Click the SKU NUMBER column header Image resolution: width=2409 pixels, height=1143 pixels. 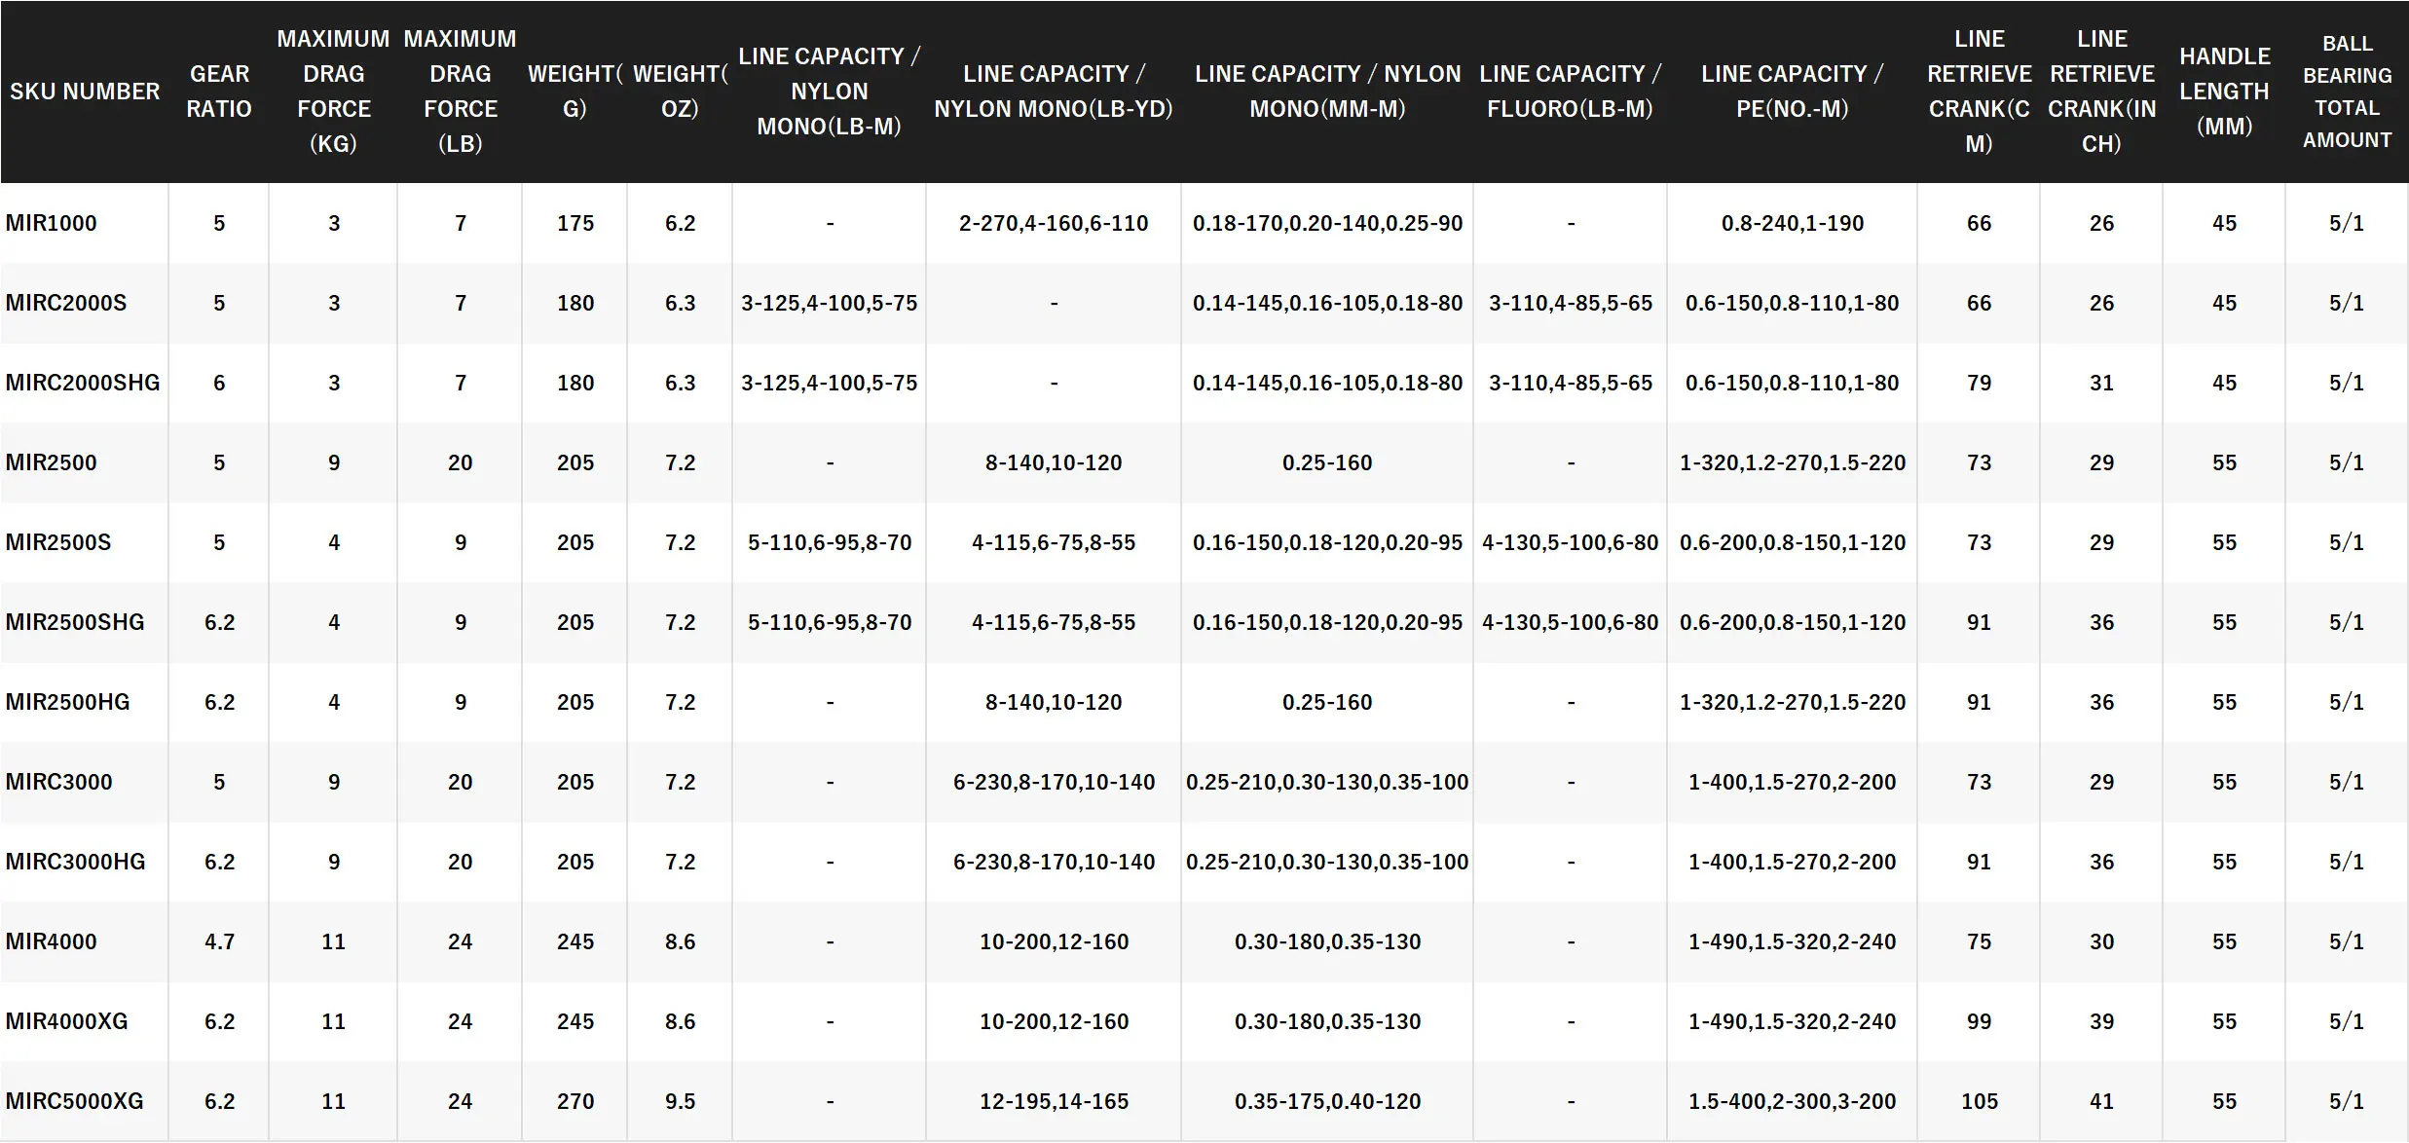(x=85, y=92)
